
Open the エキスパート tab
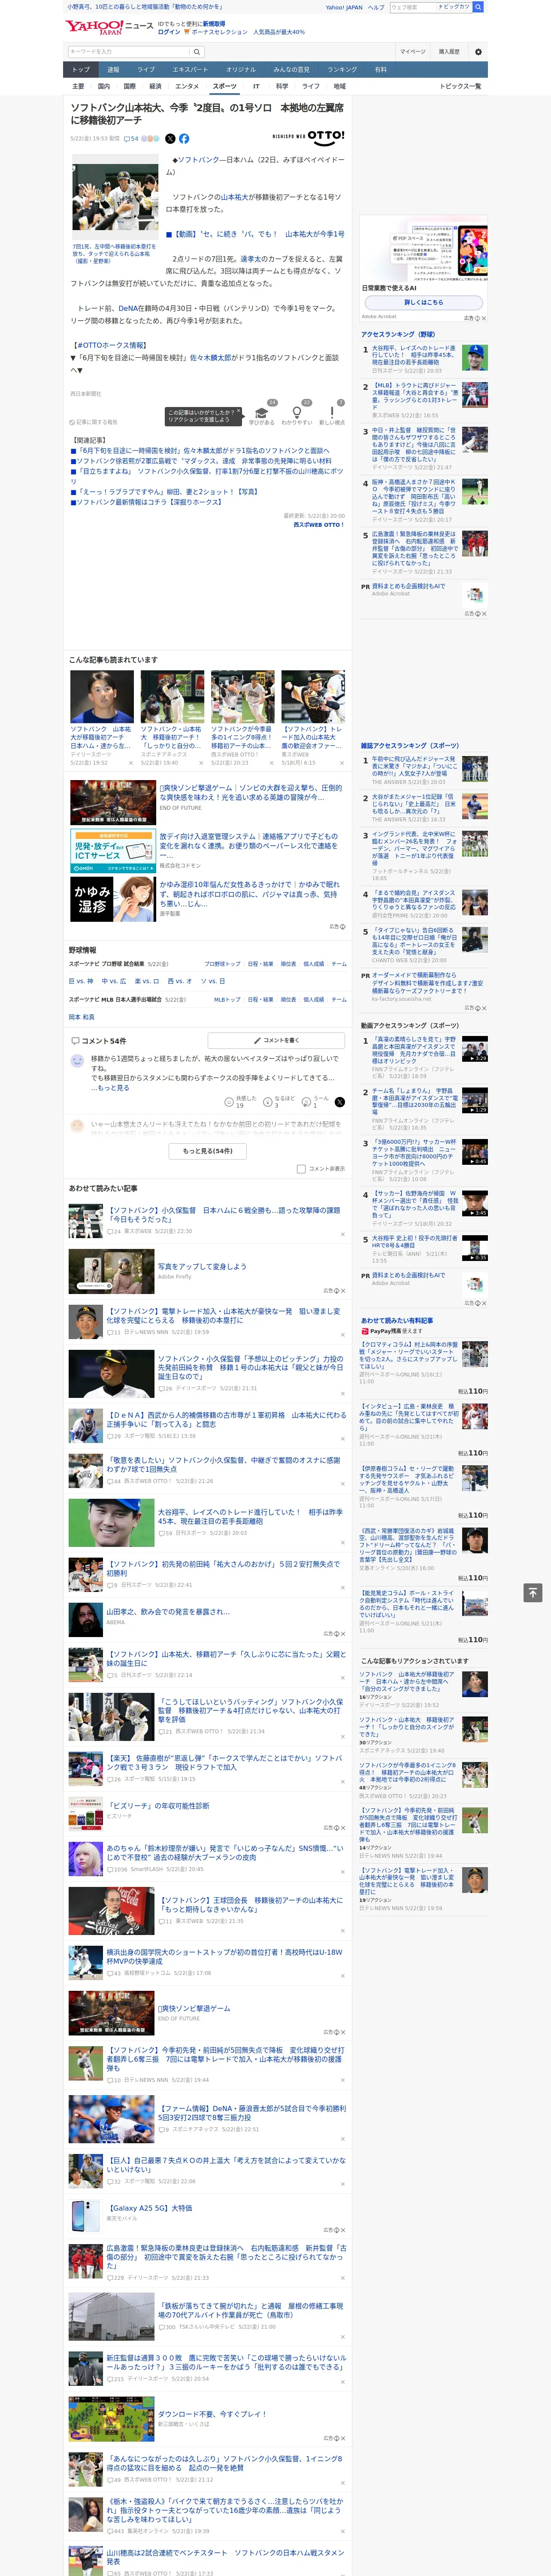coord(190,70)
